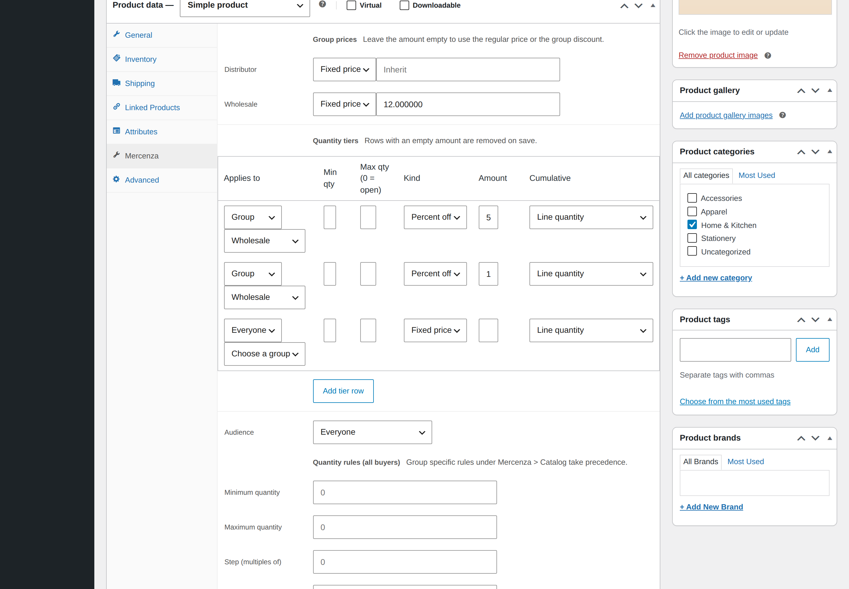The height and width of the screenshot is (589, 849).
Task: Move Product data panel down
Action: point(639,6)
